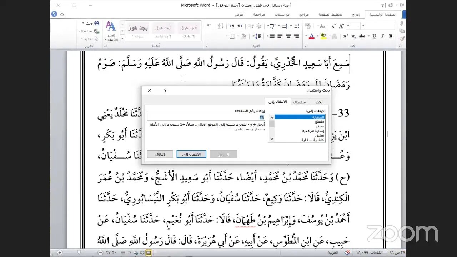Image resolution: width=457 pixels, height=257 pixels.
Task: Switch to بحث tab in Find and Replace dialog
Action: pyautogui.click(x=319, y=102)
